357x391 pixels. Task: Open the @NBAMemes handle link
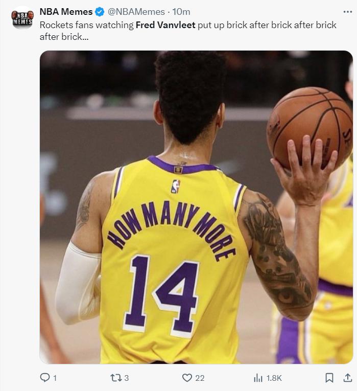[136, 12]
